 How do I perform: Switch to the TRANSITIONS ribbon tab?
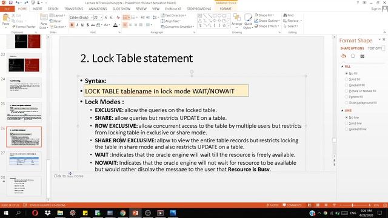[x=74, y=8]
